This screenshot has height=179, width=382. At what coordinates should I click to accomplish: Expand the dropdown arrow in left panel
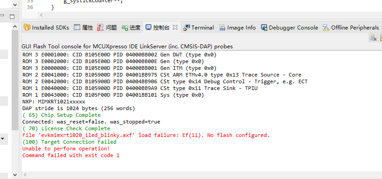[2, 139]
